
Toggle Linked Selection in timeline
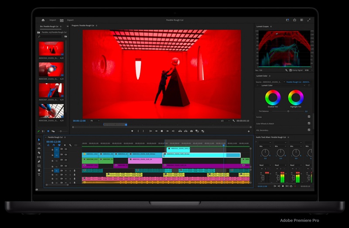[x=59, y=145]
